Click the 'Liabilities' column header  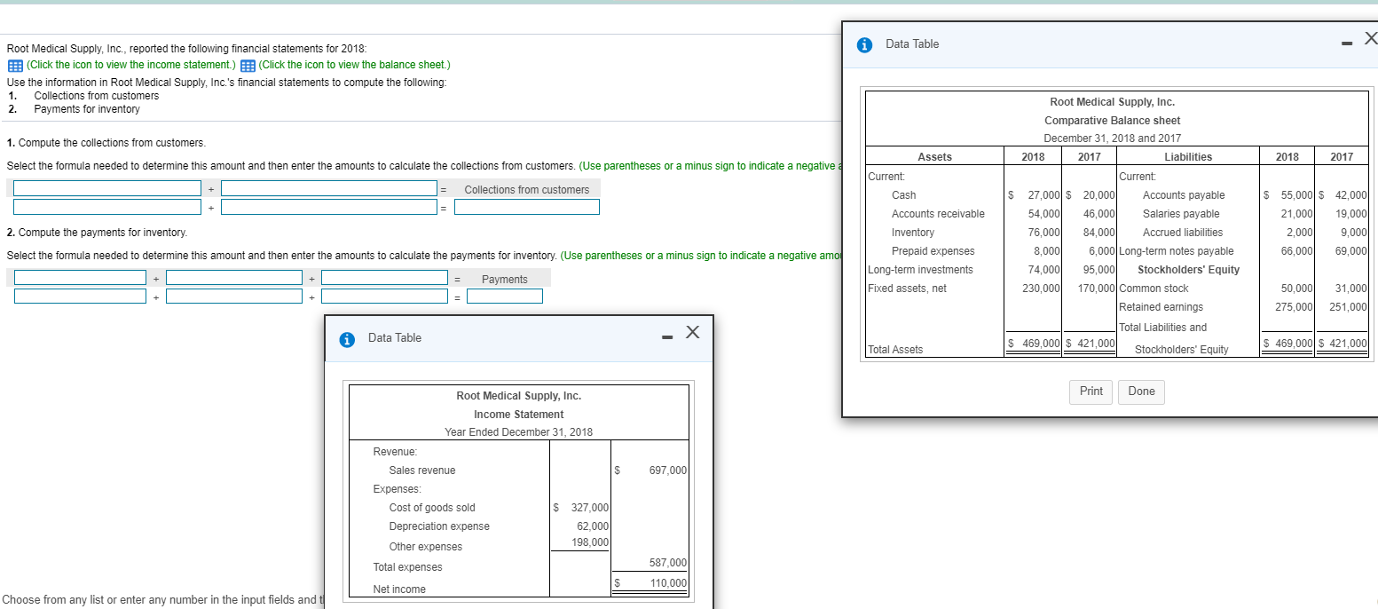[x=1188, y=157]
